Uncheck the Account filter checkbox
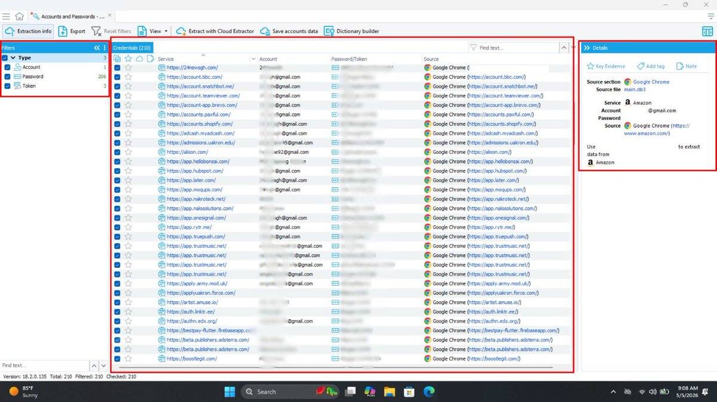This screenshot has height=402, width=717. coord(8,67)
